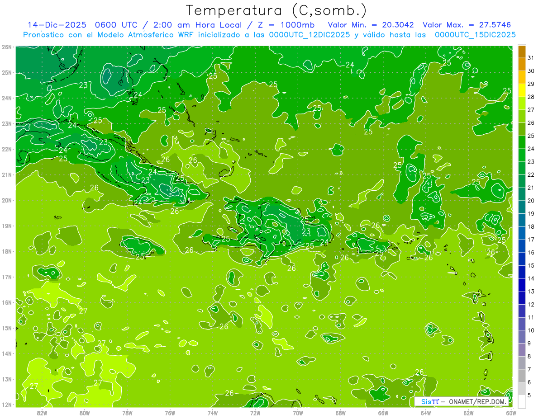Click the "66W" longitude axis label
This screenshot has height=419, width=543.
[x=383, y=413]
